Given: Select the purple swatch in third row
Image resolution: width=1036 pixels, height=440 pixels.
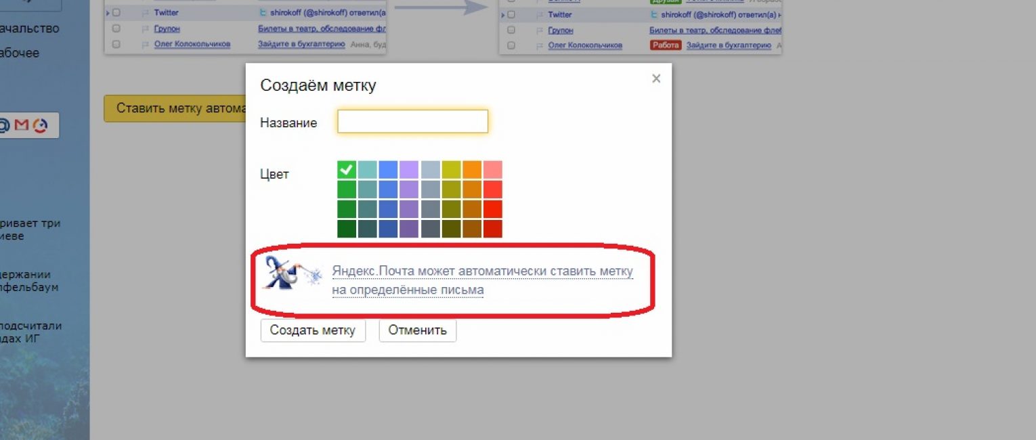Looking at the screenshot, I should pos(409,209).
